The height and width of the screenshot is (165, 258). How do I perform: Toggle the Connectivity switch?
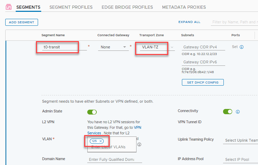pyautogui.click(x=228, y=112)
